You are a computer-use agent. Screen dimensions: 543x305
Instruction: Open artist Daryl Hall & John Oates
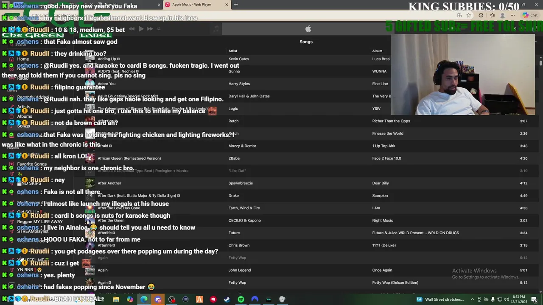tap(249, 96)
